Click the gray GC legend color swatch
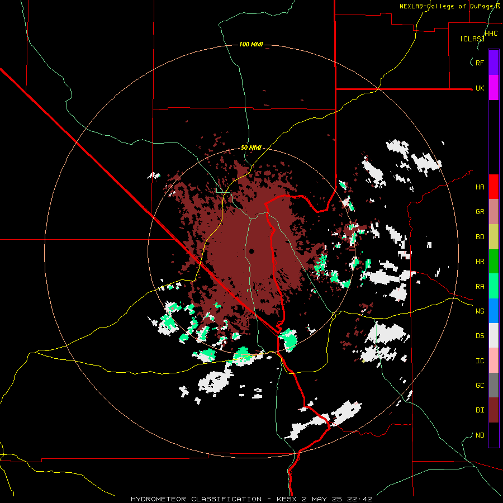This screenshot has width=503, height=503. [493, 385]
